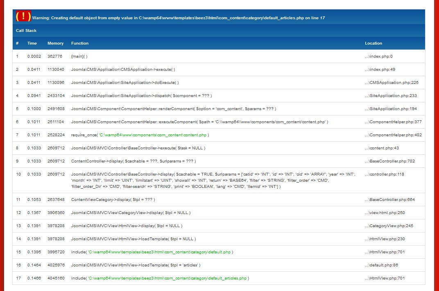Click the loadTemplate( $tpl = 'articles' ) entry
The width and height of the screenshot is (439, 291).
point(136,265)
